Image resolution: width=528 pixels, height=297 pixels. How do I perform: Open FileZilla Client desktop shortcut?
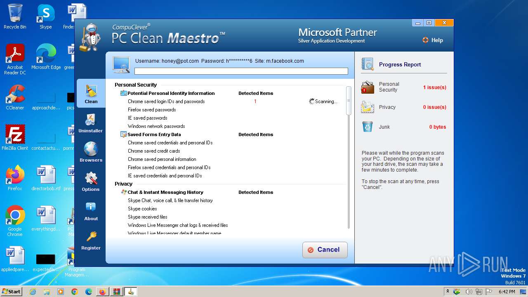point(15,138)
